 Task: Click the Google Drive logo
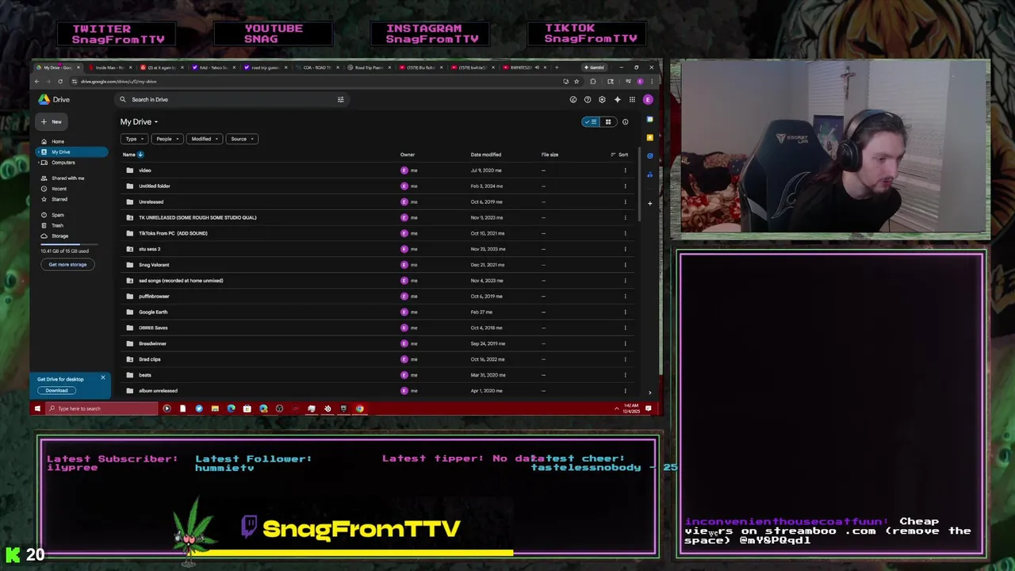pos(44,99)
